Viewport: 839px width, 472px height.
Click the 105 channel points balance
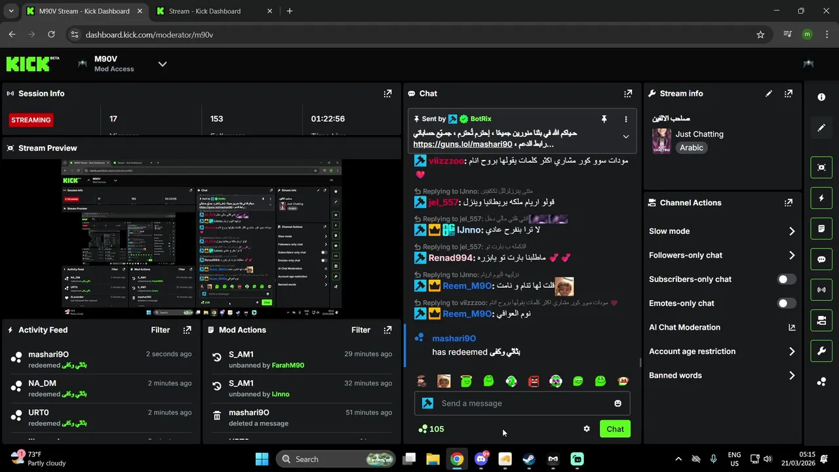pos(431,429)
